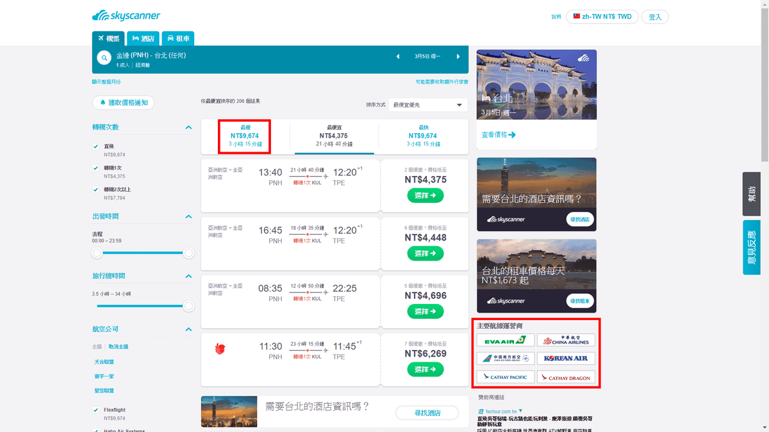Click the Skyscanner logo
Viewport: 769px width, 432px height.
(x=126, y=16)
